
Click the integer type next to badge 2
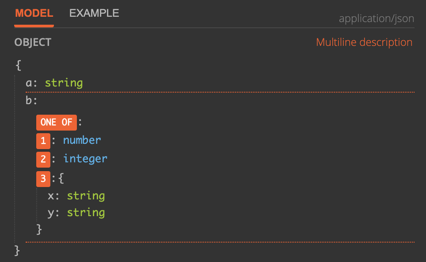pyautogui.click(x=85, y=159)
